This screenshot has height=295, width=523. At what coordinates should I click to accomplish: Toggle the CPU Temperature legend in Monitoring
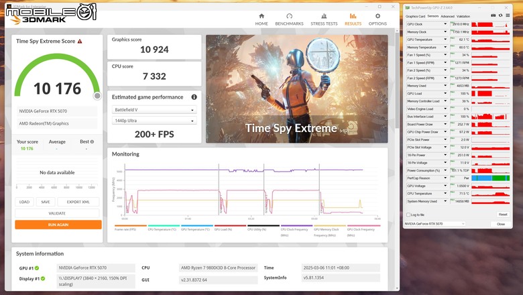tap(164, 228)
